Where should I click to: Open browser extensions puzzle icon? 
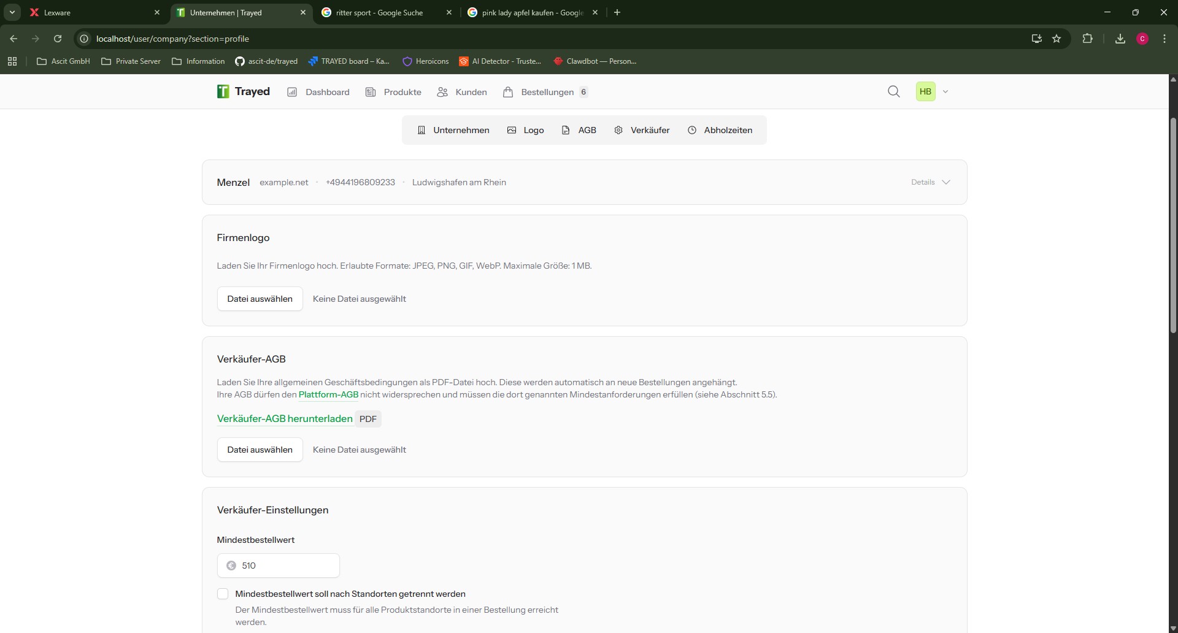point(1088,38)
